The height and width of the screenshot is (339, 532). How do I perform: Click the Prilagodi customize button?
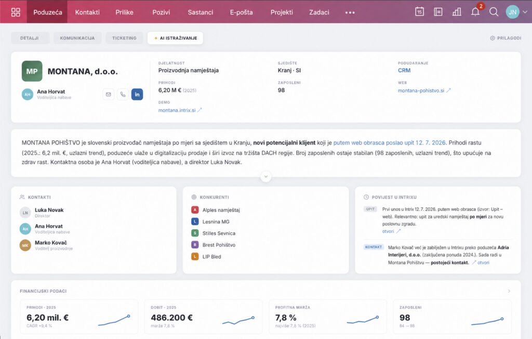pyautogui.click(x=506, y=38)
